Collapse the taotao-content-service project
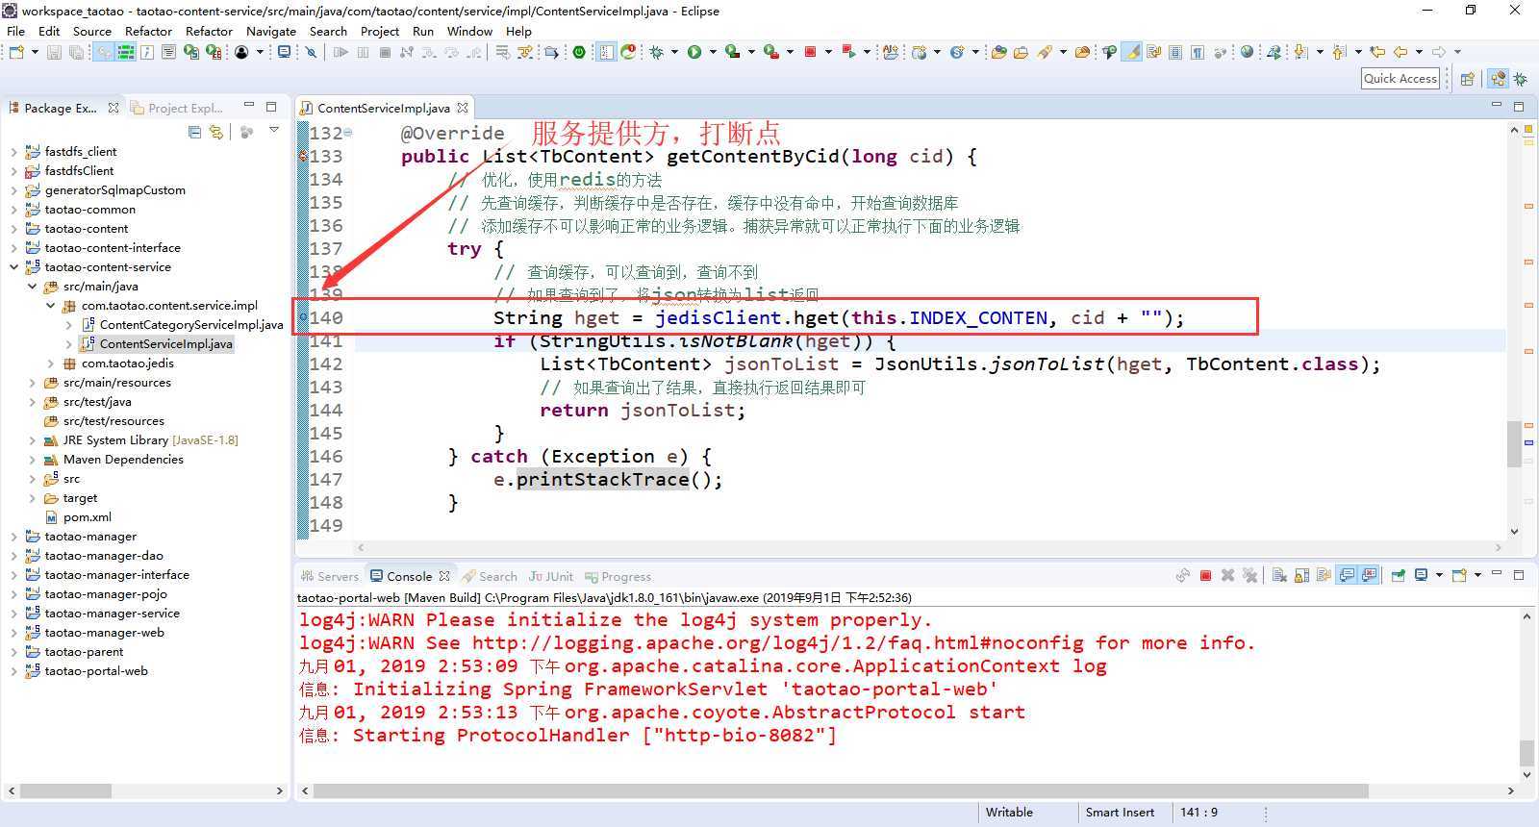This screenshot has height=827, width=1539. click(13, 266)
